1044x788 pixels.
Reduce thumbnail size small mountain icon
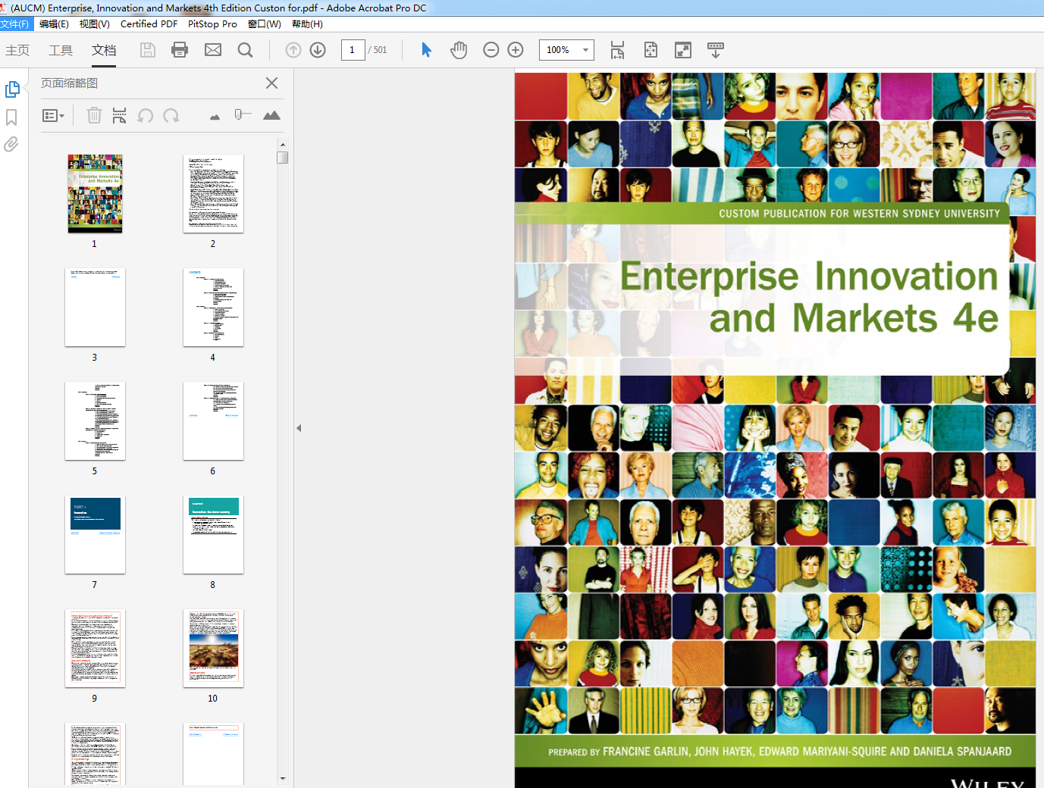[215, 117]
